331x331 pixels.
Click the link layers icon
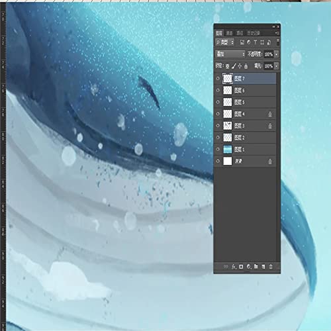[x=226, y=267]
